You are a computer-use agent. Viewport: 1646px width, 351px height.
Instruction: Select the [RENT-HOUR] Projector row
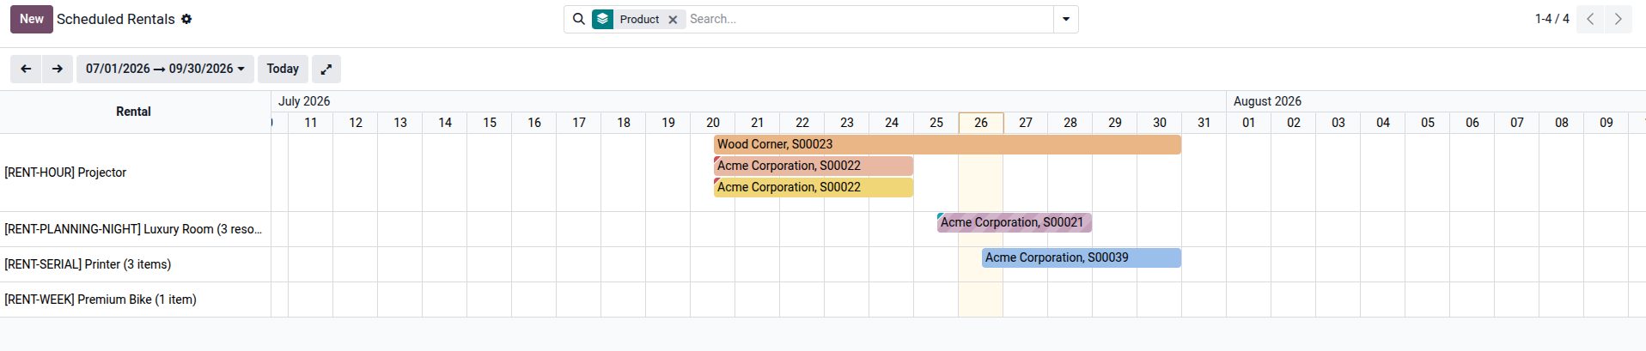pyautogui.click(x=135, y=172)
